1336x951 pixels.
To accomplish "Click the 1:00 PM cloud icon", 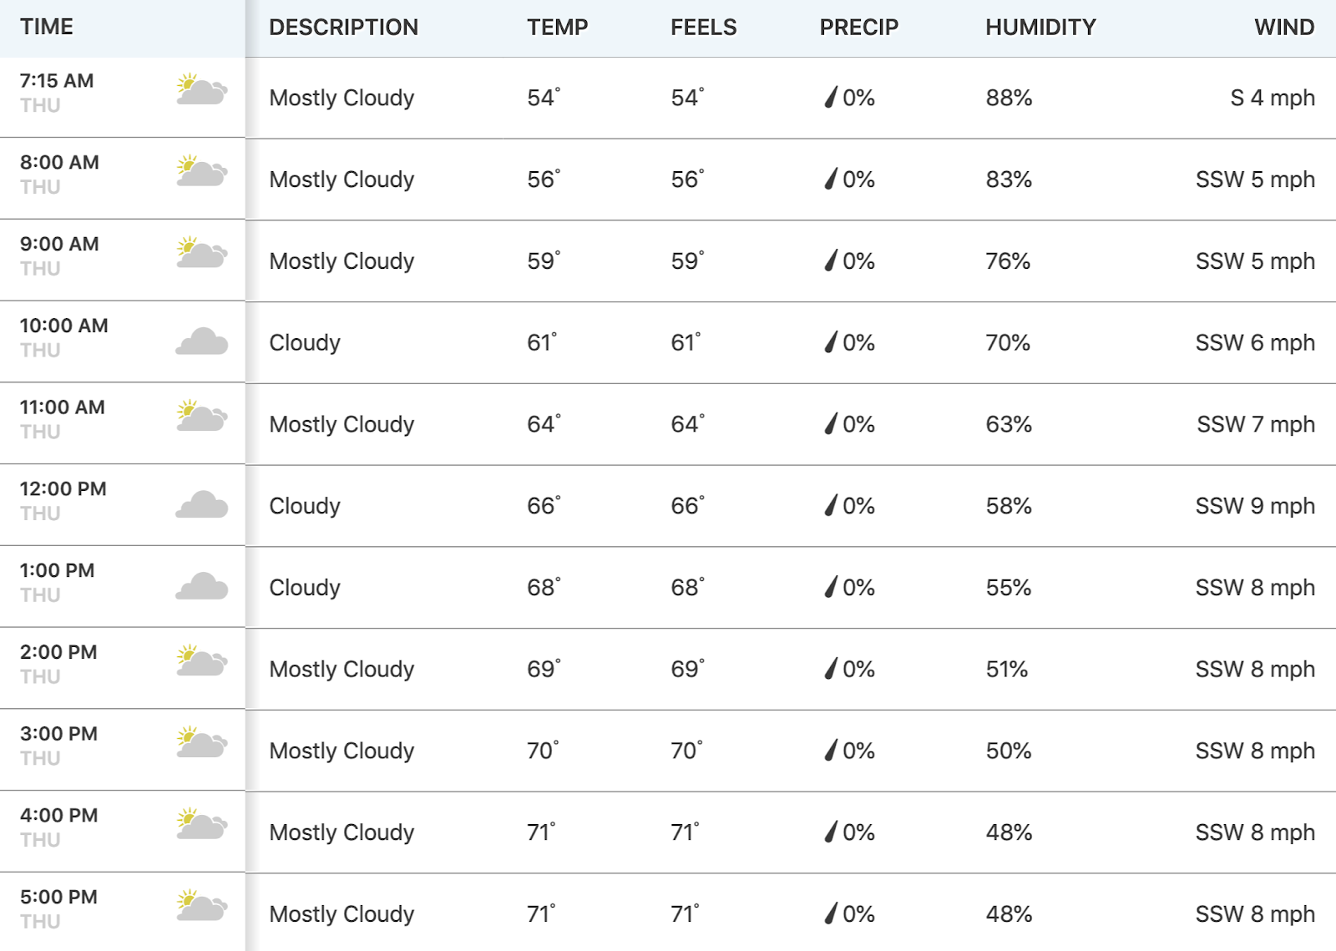I will [x=201, y=586].
